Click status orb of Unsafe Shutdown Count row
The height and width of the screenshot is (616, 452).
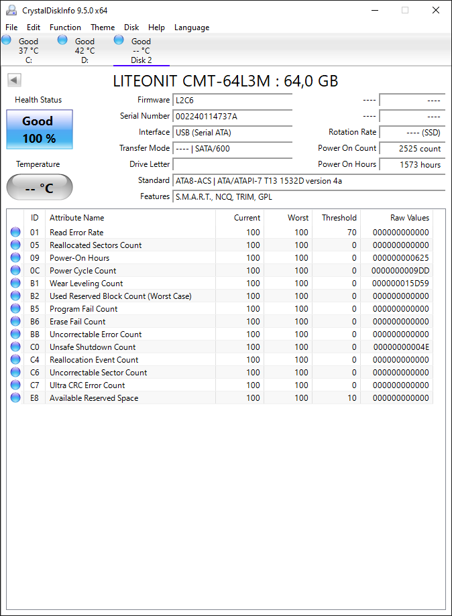coord(15,347)
